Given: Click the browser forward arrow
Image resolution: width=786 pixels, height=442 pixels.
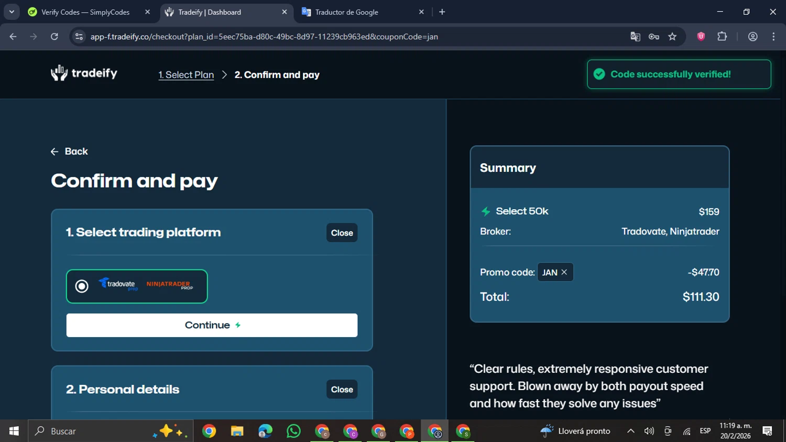Looking at the screenshot, I should pos(34,37).
